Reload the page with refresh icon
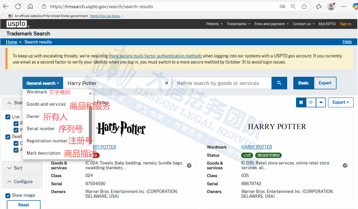The height and width of the screenshot is (209, 358). (x=18, y=6)
